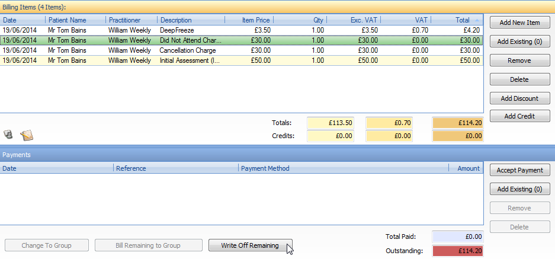Sort billing items by Practitioner column
Viewport: 555px width, 262px height.
(x=131, y=20)
